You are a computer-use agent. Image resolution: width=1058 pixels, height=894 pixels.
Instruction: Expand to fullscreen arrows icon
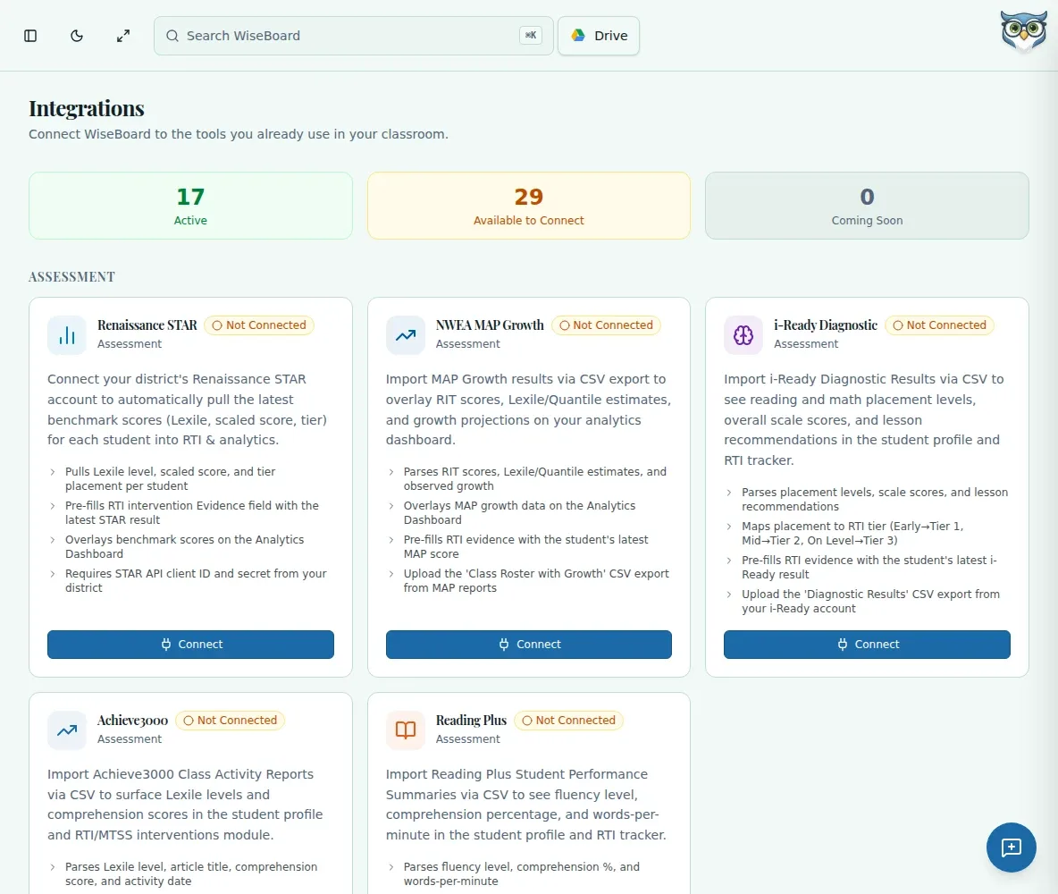pyautogui.click(x=122, y=36)
